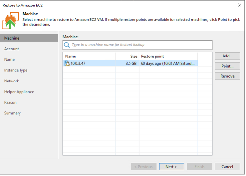Sort list by Restore point column header

tap(168, 56)
